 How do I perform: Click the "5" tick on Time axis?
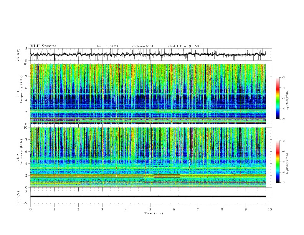[x=150, y=209]
